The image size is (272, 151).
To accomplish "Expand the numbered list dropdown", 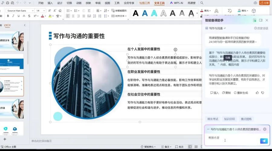I will [79, 11].
